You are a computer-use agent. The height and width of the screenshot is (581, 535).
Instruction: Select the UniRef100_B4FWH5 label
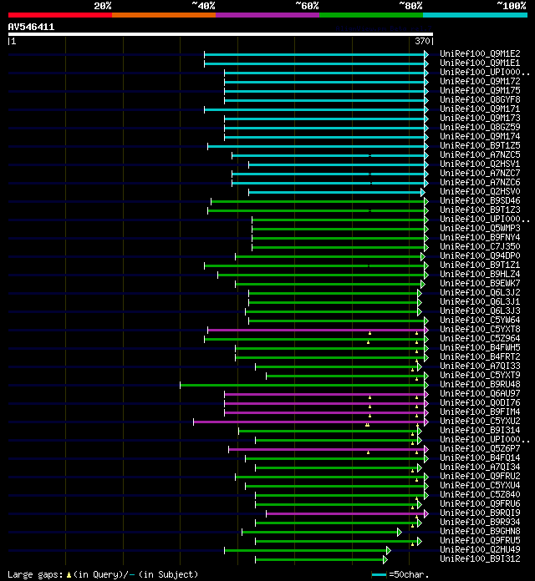coord(480,348)
